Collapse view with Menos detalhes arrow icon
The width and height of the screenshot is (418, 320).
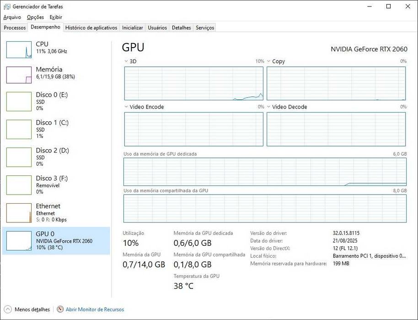point(8,309)
